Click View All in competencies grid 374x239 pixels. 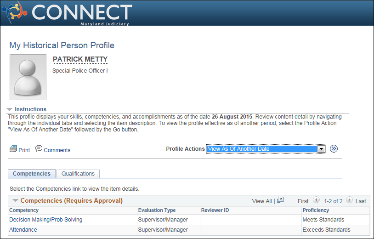tap(261, 201)
